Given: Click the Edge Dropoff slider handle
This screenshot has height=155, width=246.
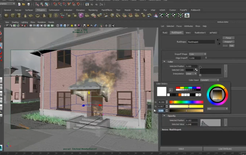Looking at the screenshot, I should coord(206,58).
